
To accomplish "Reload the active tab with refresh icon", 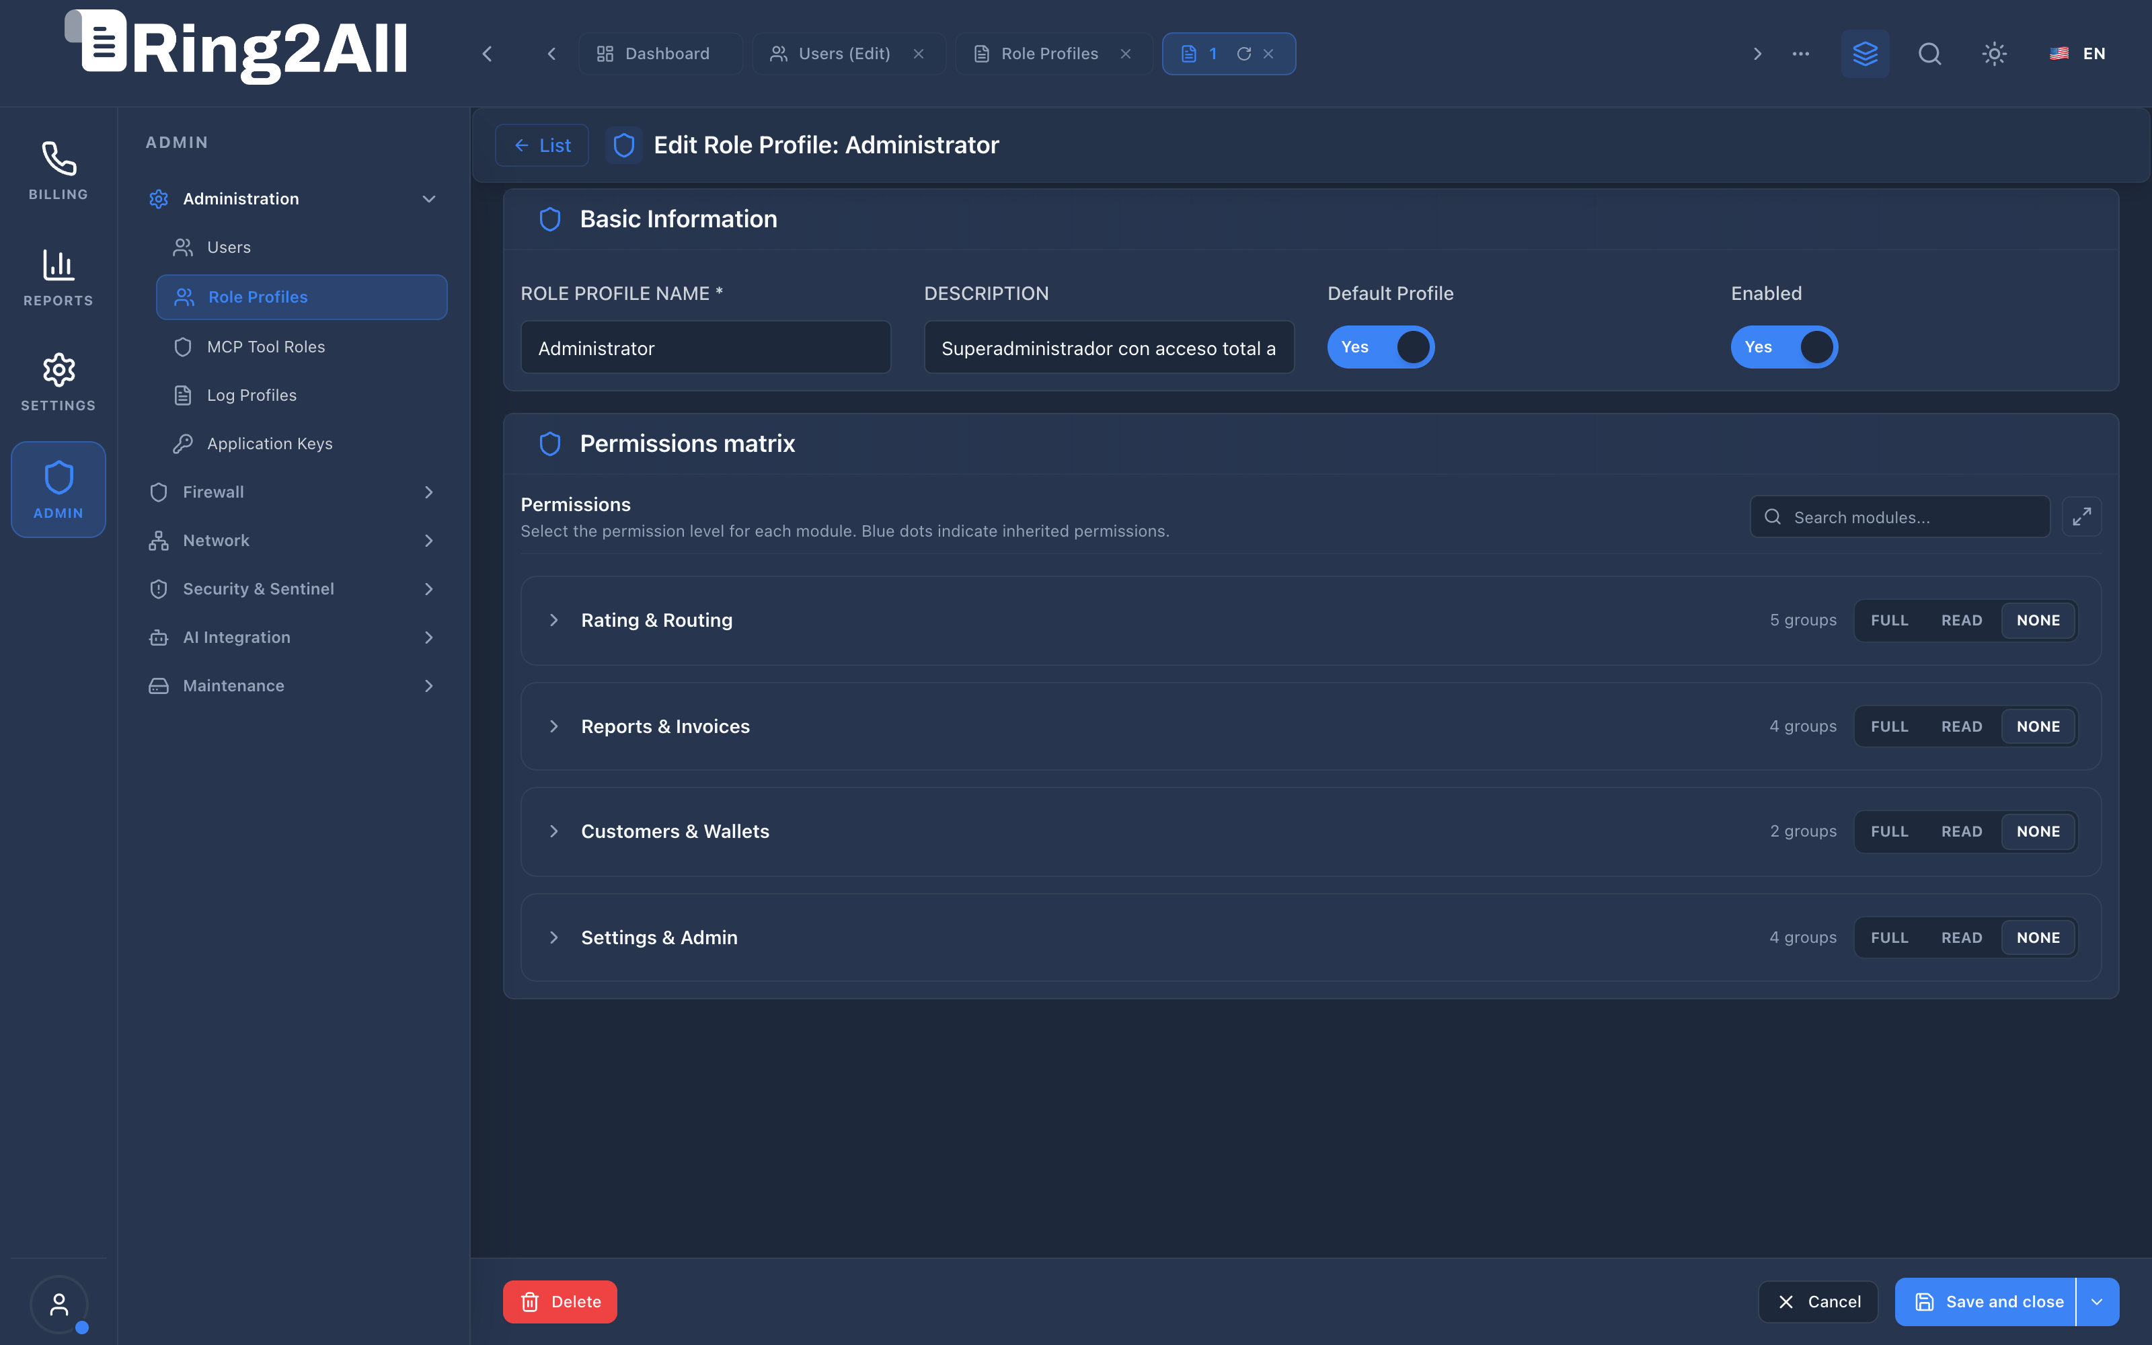I will 1244,53.
